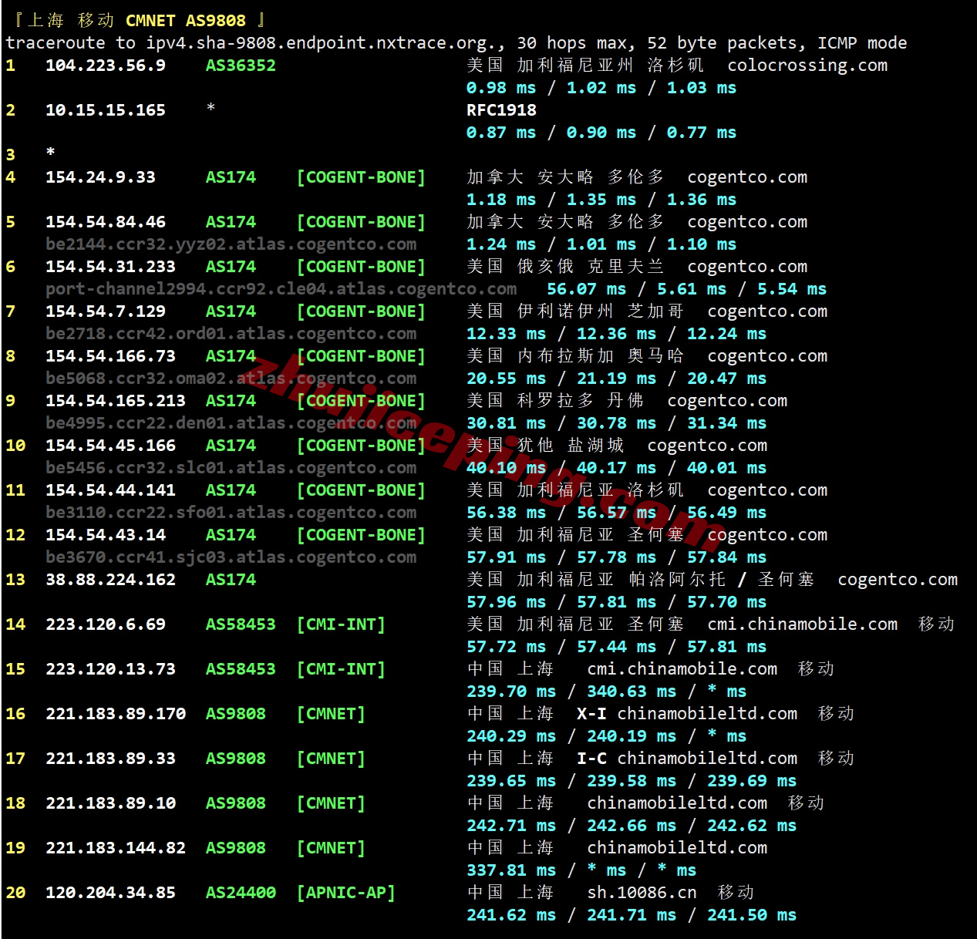Select hostname be3110.ccr22.sfo01.atlas.cogentco.com
This screenshot has width=977, height=939.
[231, 513]
